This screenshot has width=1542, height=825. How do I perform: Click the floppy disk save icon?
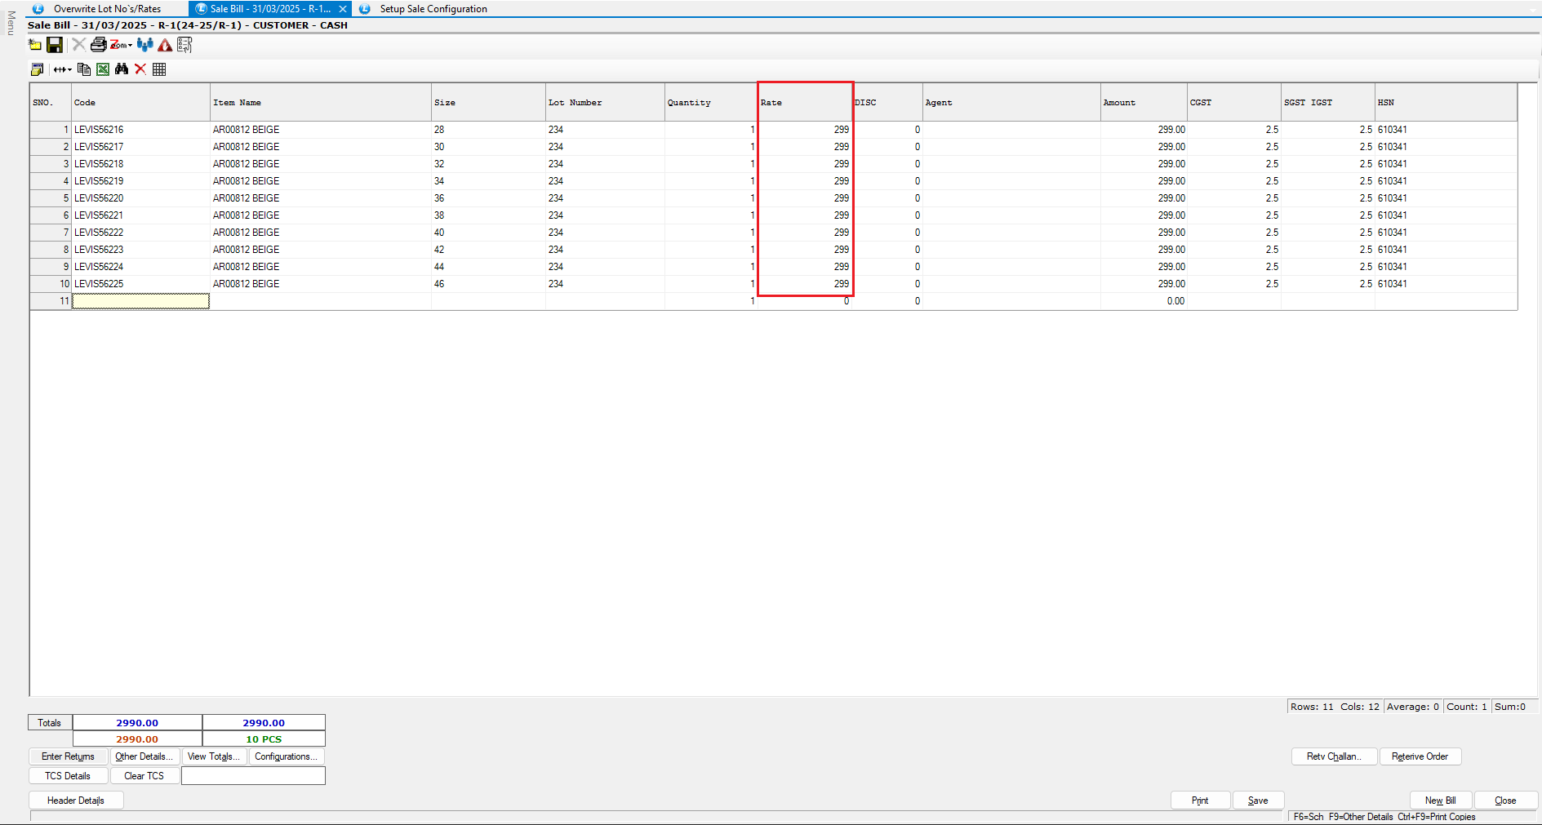coord(55,45)
